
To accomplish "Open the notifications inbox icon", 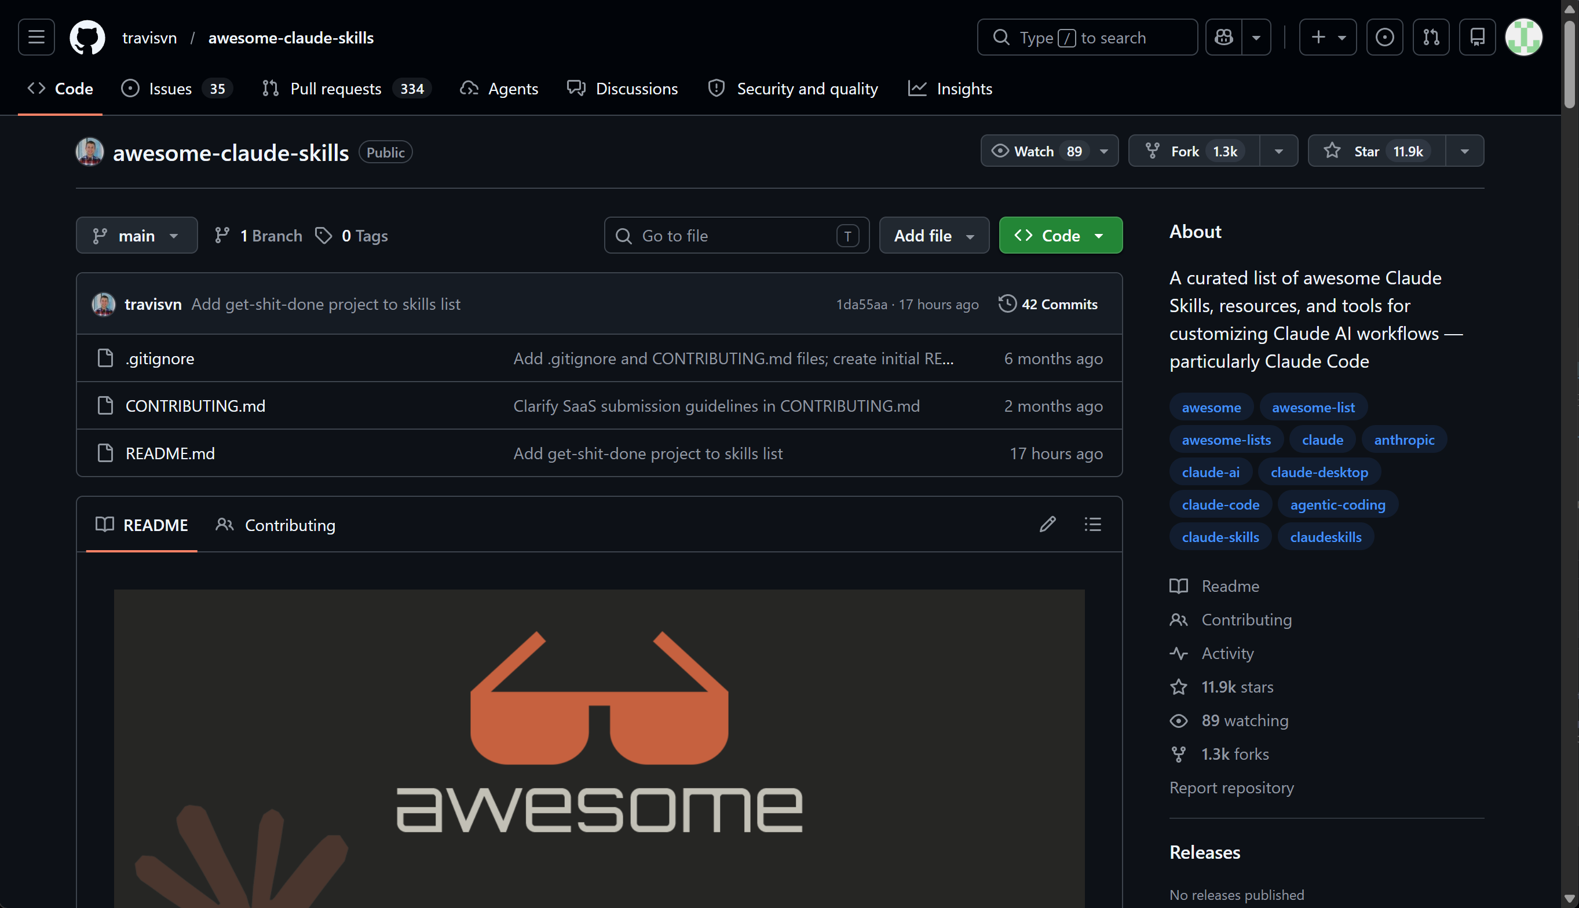I will click(x=1478, y=38).
